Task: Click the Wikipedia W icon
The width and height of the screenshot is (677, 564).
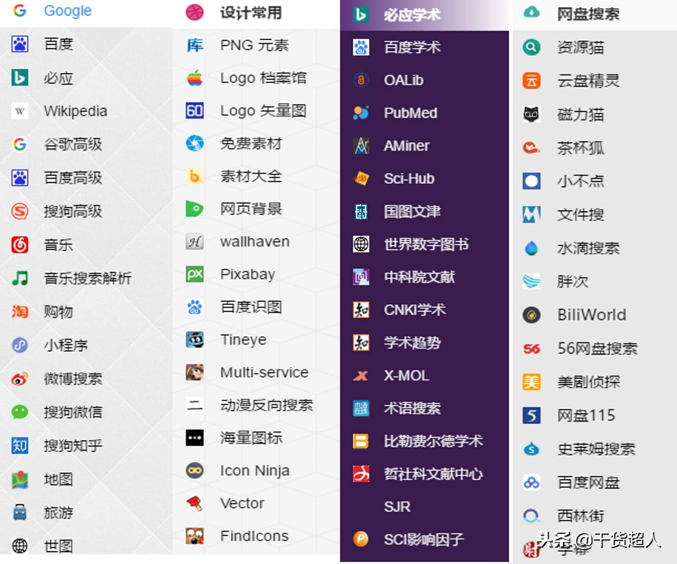Action: tap(20, 111)
